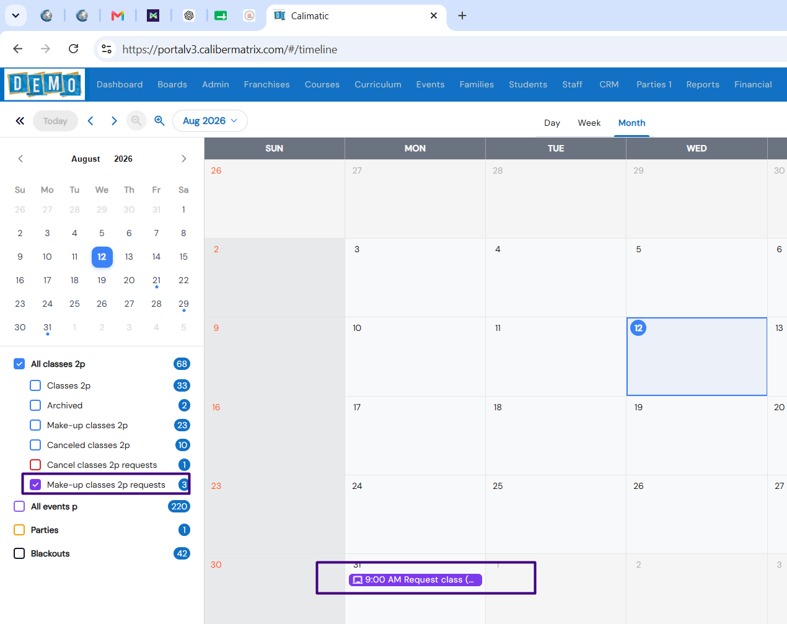The height and width of the screenshot is (624, 787).
Task: Open the Financial menu
Action: click(x=753, y=84)
